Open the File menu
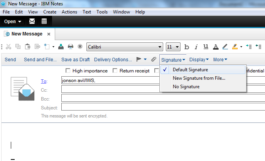 (6, 12)
